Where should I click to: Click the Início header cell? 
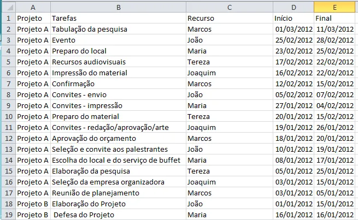[294, 18]
